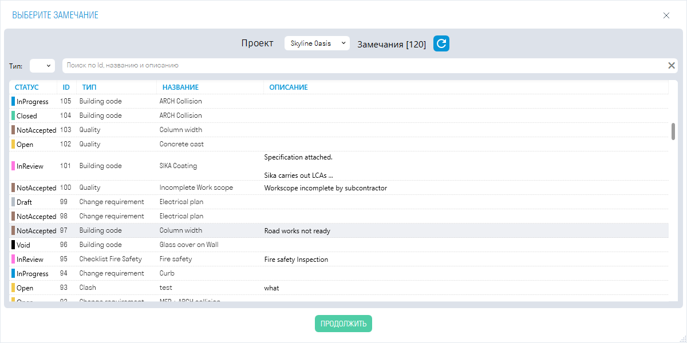
Task: Open the Skyline Oasis project dropdown
Action: click(x=317, y=43)
